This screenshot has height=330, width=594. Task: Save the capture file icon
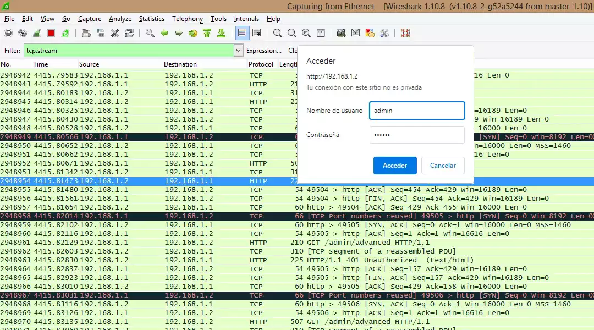click(101, 34)
